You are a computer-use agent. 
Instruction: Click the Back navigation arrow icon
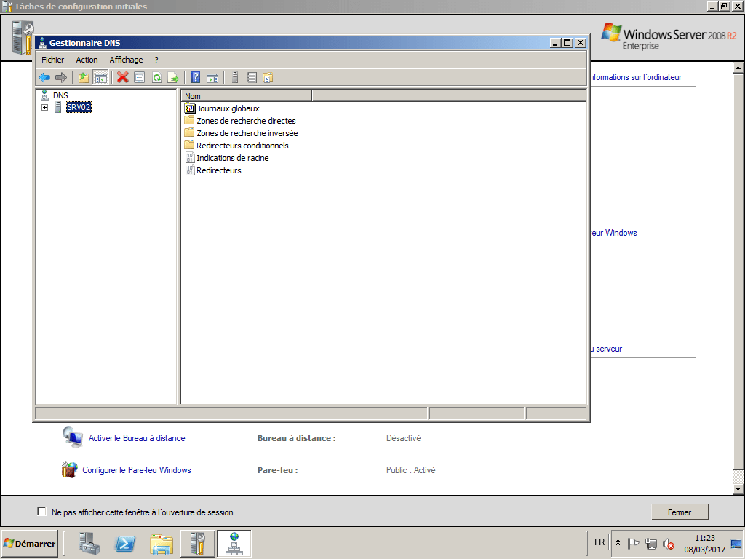(x=44, y=77)
